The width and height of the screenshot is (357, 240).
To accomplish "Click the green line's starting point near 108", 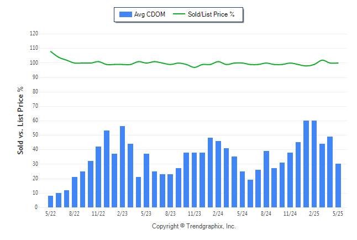I will tap(50, 51).
